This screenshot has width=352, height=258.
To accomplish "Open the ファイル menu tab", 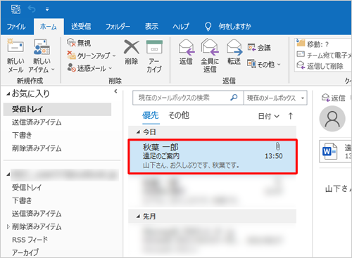I will 16,27.
